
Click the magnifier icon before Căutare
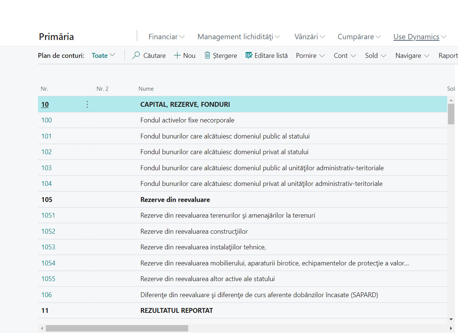[x=135, y=55]
